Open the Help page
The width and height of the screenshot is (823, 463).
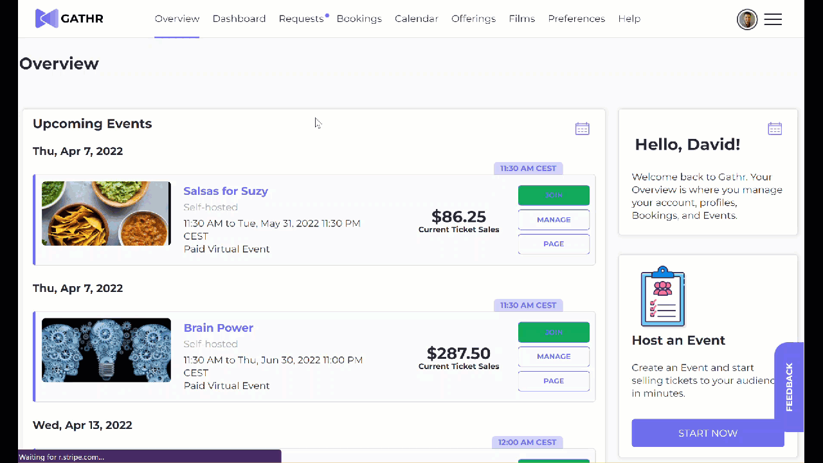tap(629, 19)
